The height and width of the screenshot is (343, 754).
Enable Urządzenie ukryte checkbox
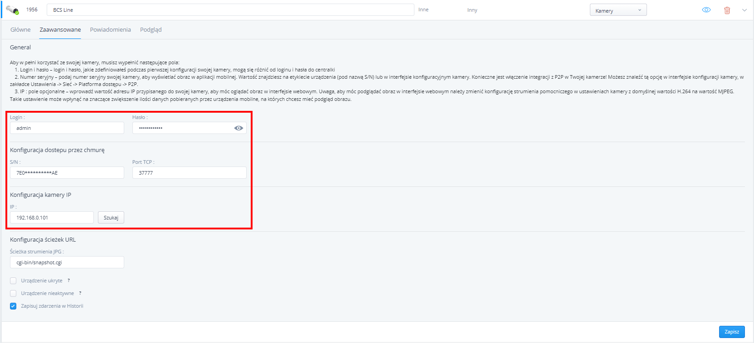(x=13, y=281)
